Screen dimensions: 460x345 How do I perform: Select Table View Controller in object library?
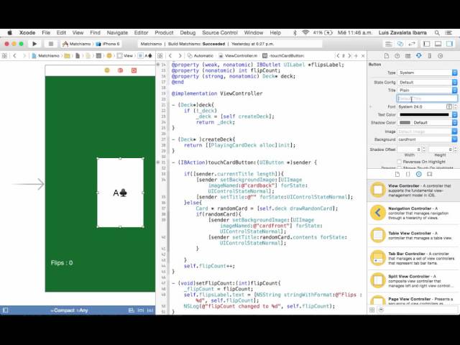[x=413, y=236]
